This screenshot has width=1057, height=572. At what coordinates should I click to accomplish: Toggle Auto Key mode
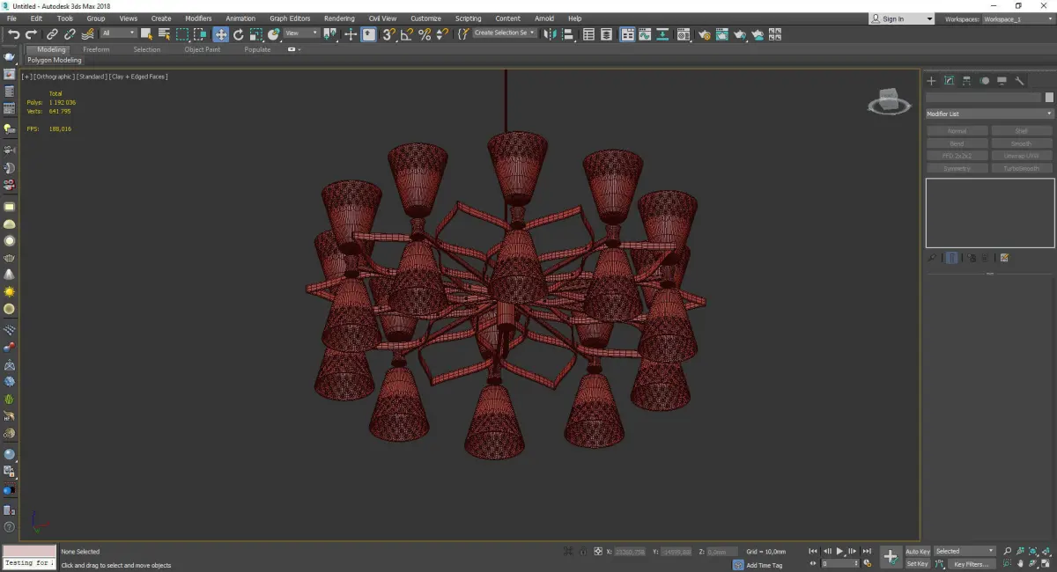coord(918,552)
